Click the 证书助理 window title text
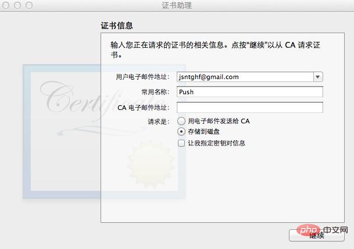The width and height of the screenshot is (354, 249). point(177,5)
